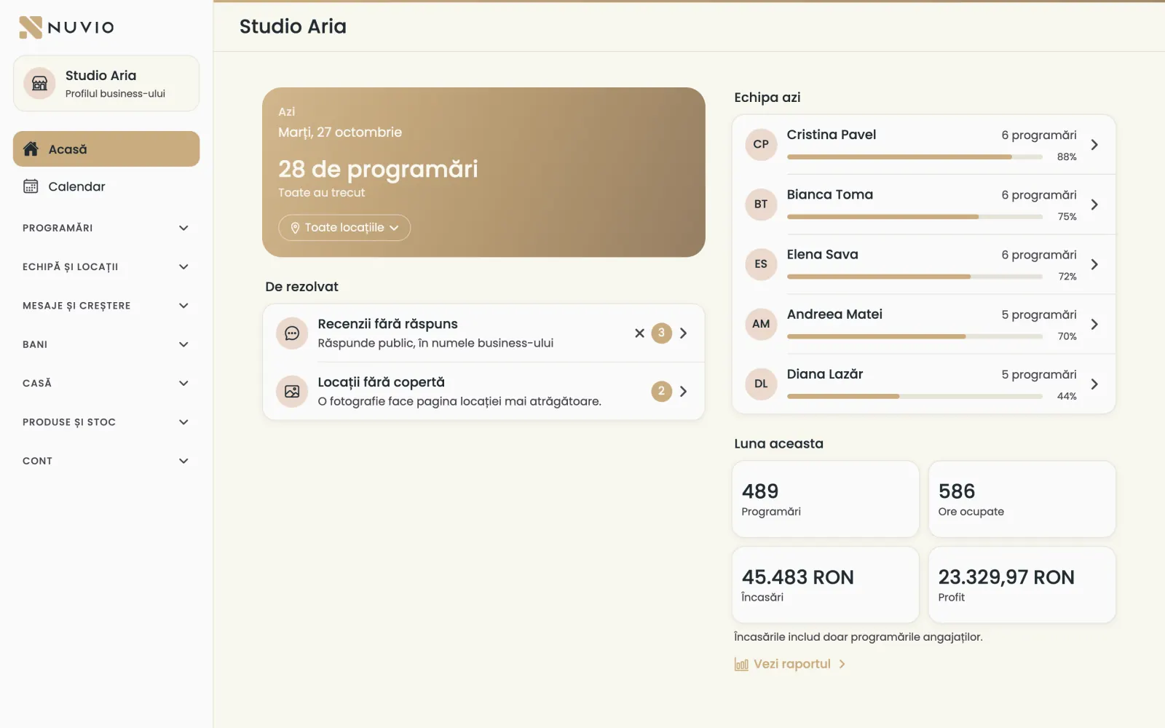Open the DL avatar for Diana Lazăr
The height and width of the screenshot is (728, 1165).
tap(761, 384)
